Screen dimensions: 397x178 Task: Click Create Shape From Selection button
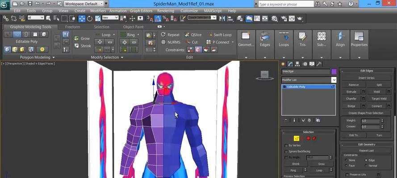366,113
